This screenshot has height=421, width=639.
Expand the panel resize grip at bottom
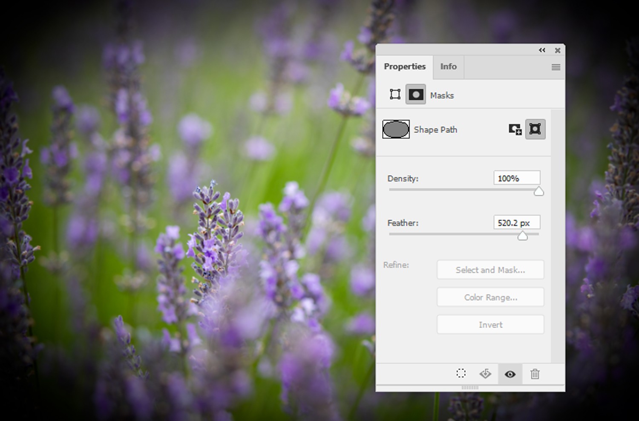[x=470, y=388]
